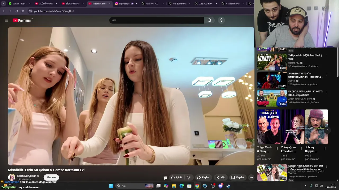Image resolution: width=339 pixels, height=190 pixels.
Task: Open Microsoft Edge from taskbar
Action: (182, 186)
